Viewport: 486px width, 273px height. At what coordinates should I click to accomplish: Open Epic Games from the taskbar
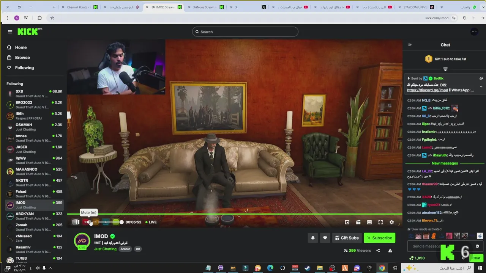[x=369, y=268]
